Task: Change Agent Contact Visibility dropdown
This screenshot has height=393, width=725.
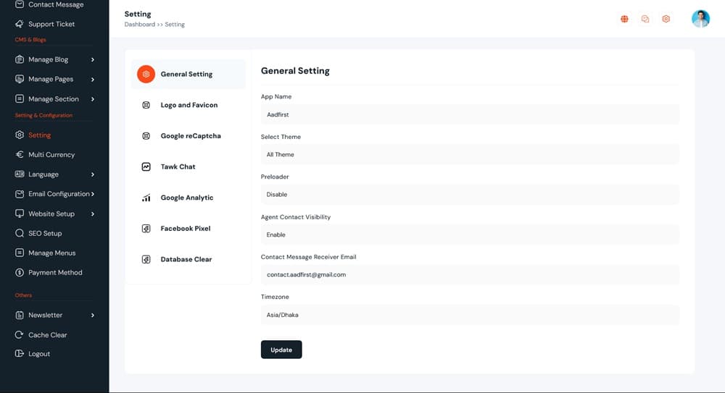Action: pos(469,234)
